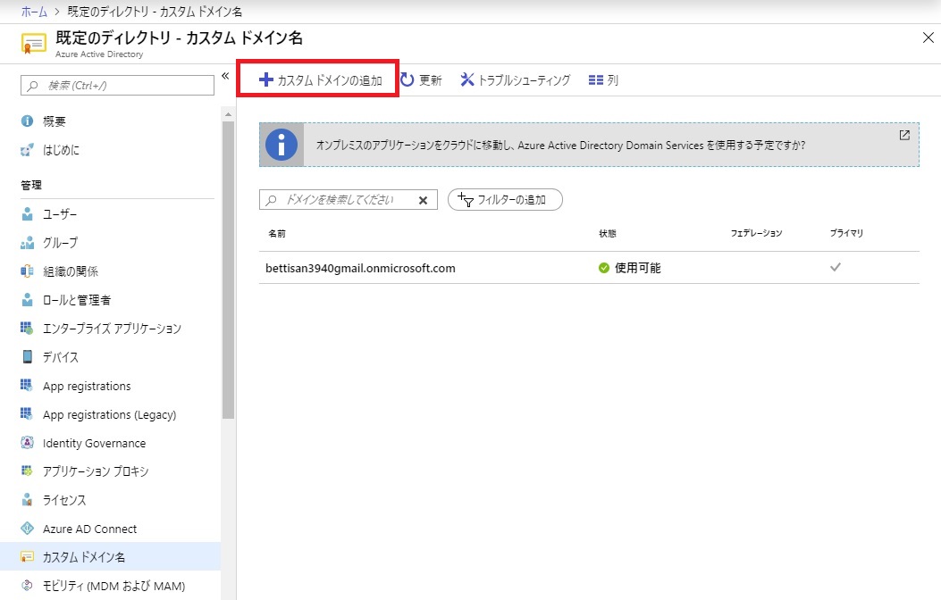This screenshot has width=941, height=600.
Task: Click the 組織の関係 icon
Action: pyautogui.click(x=27, y=271)
